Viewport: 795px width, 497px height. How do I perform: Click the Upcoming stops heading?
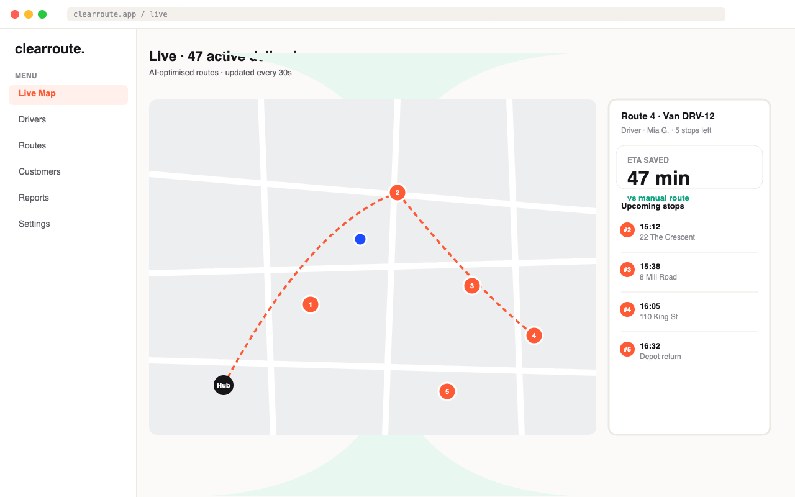pos(653,206)
